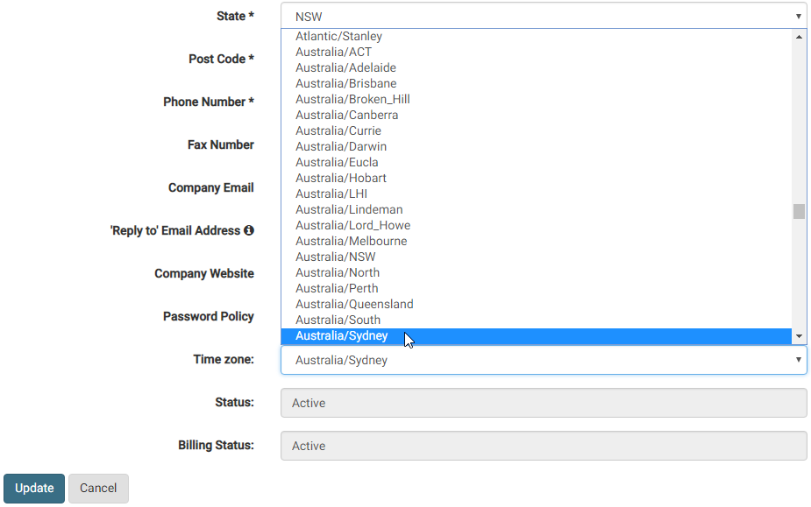Click the Status field showing Active

544,403
